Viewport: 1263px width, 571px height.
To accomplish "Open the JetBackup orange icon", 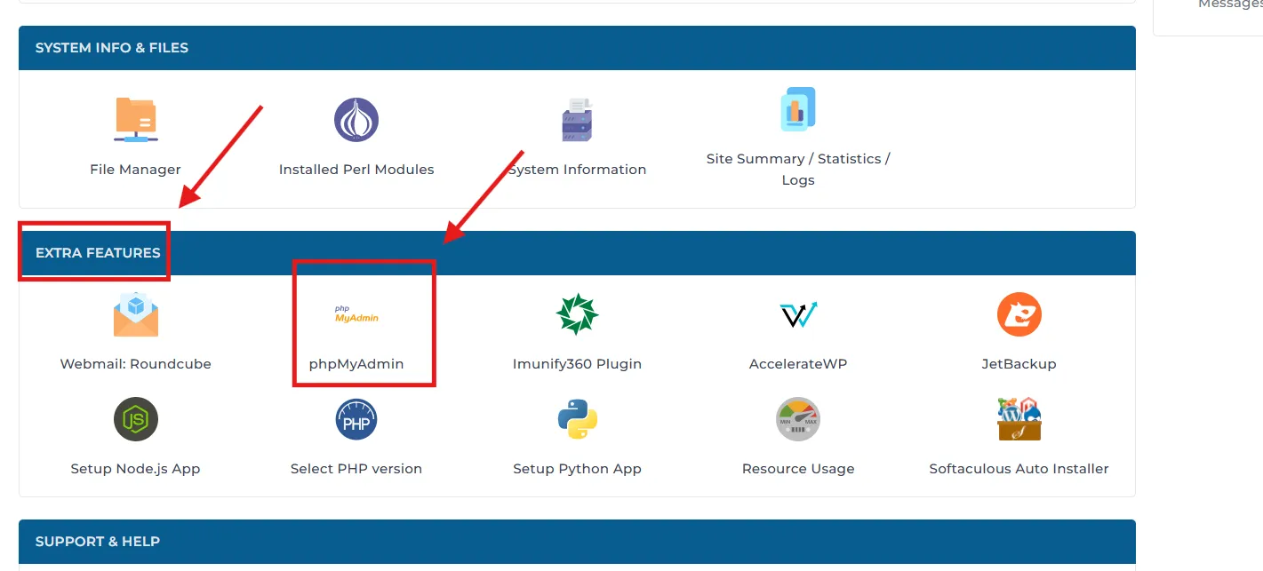I will pos(1019,314).
